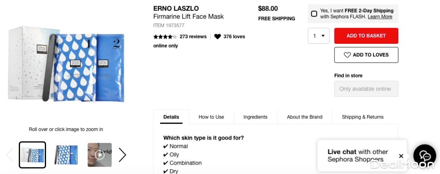Screen dimensions: 440x174
Task: View the Shipping & Returns tab
Action: 363,117
